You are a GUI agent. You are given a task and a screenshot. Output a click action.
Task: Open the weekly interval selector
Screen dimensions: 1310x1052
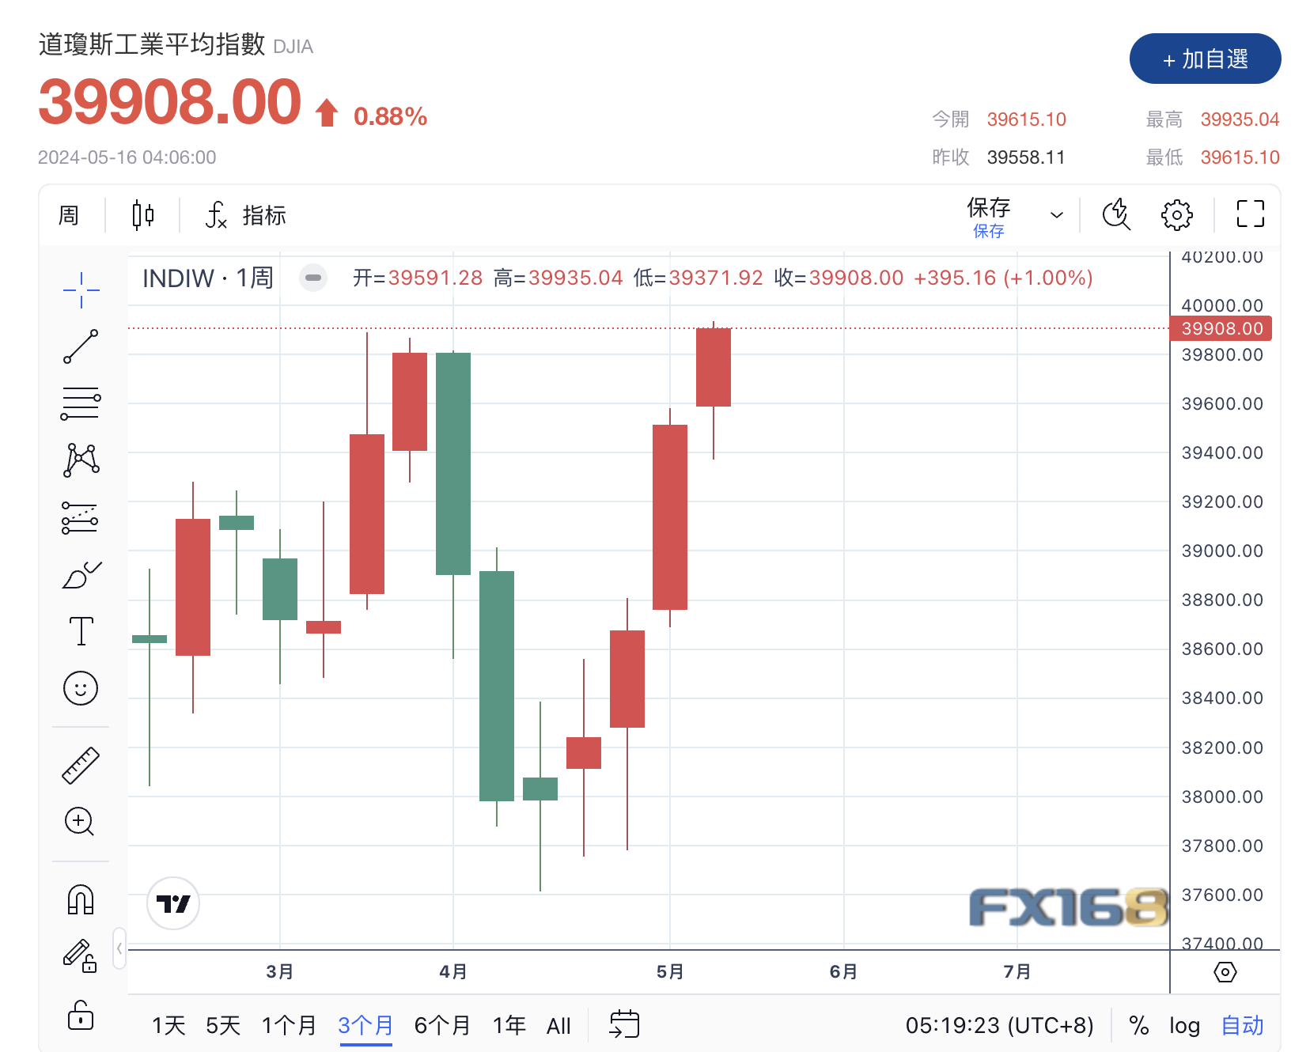(x=69, y=215)
